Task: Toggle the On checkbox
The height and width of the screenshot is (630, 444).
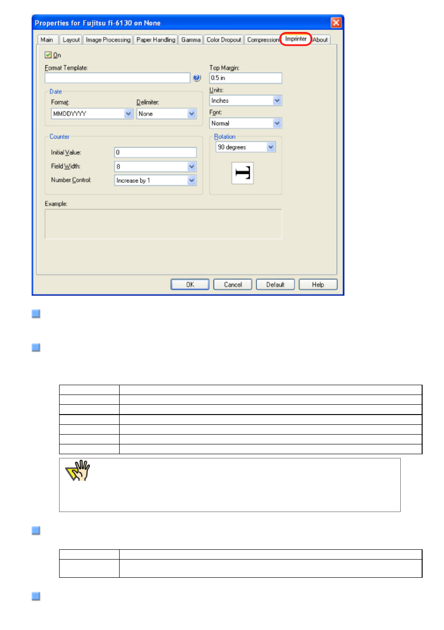Action: (48, 55)
